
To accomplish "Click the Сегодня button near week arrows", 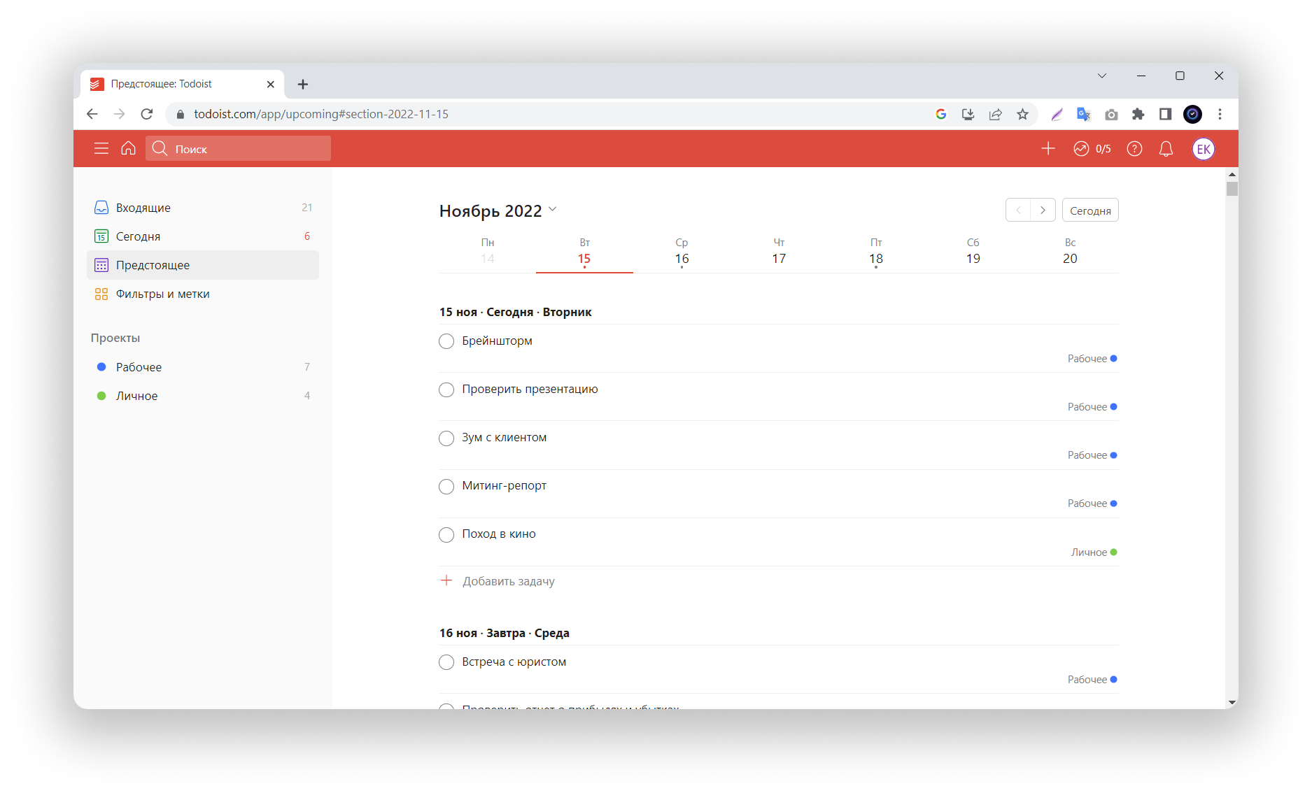I will (x=1090, y=210).
